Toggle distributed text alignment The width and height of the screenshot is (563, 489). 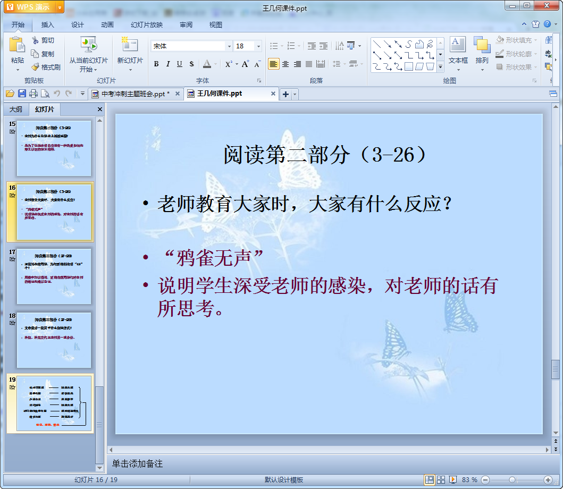point(321,64)
